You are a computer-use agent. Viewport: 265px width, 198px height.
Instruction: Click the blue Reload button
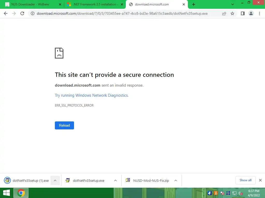[x=64, y=126]
